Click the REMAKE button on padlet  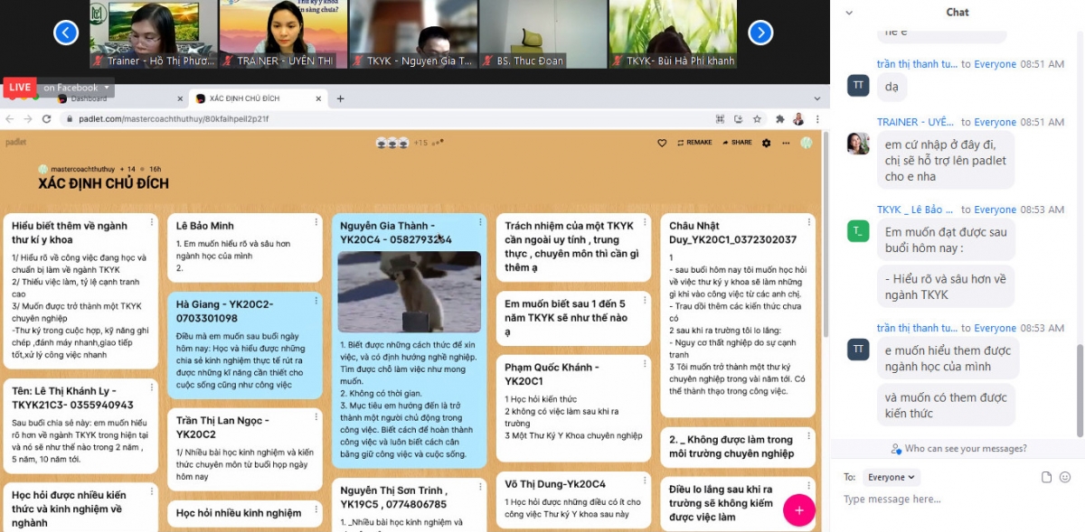click(x=693, y=143)
